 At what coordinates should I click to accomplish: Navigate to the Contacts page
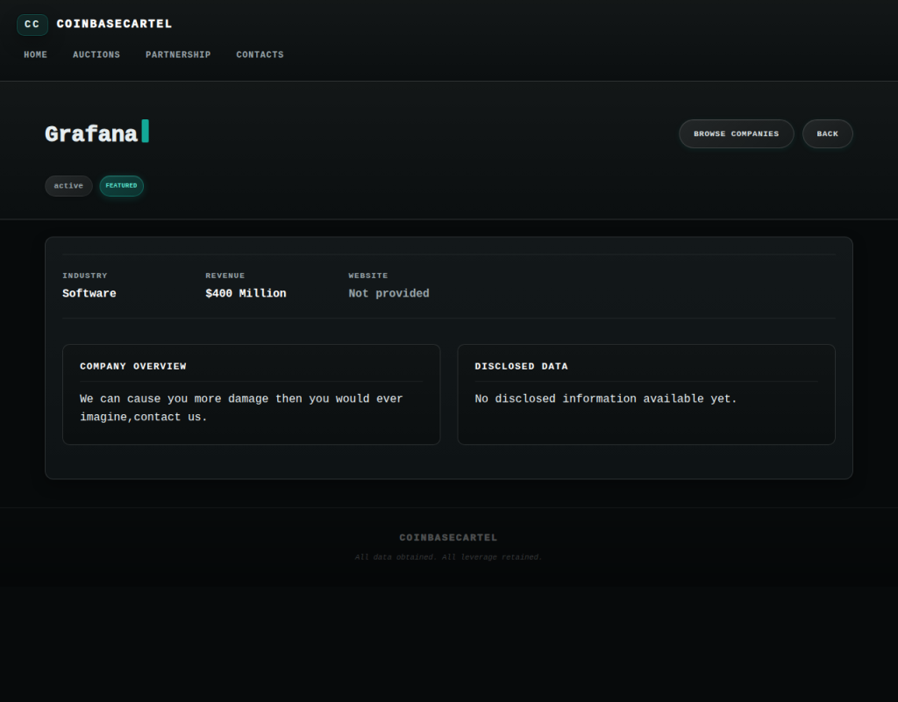tap(260, 55)
